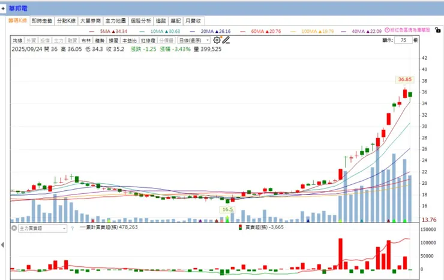Viewport: 444px width, 280px height.
Task: Click the 36.85 high price label
Action: [404, 80]
